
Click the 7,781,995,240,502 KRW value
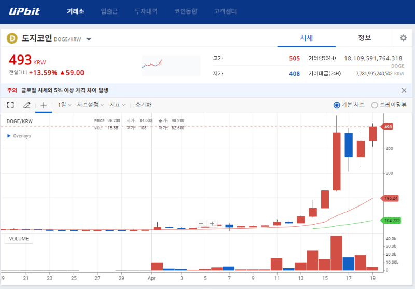pyautogui.click(x=380, y=74)
